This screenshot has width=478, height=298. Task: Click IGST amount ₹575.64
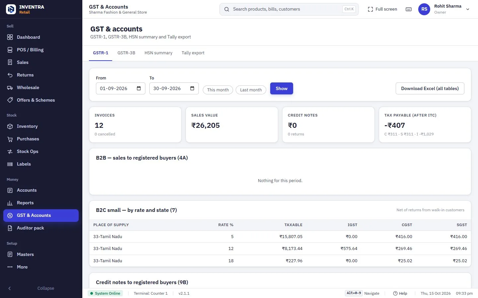[x=349, y=249]
